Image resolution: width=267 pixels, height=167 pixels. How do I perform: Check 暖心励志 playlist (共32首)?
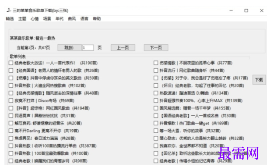click(156, 139)
